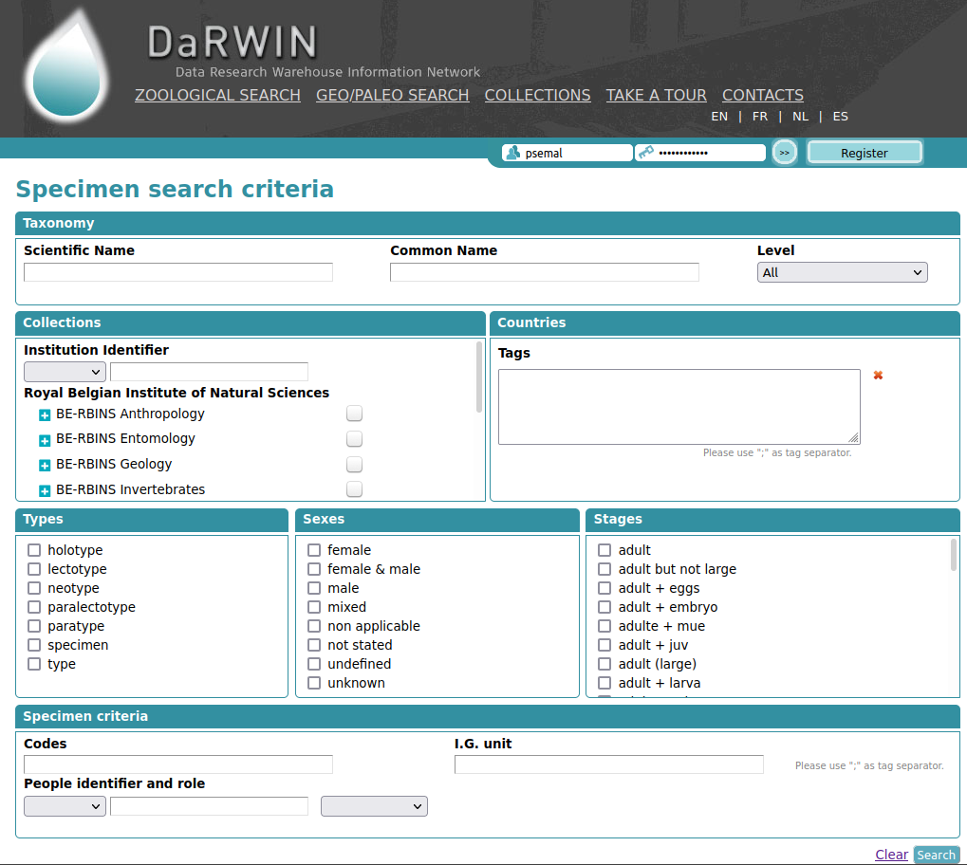Open the role dropdown under People identifier
Image resolution: width=967 pixels, height=865 pixels.
tap(374, 805)
